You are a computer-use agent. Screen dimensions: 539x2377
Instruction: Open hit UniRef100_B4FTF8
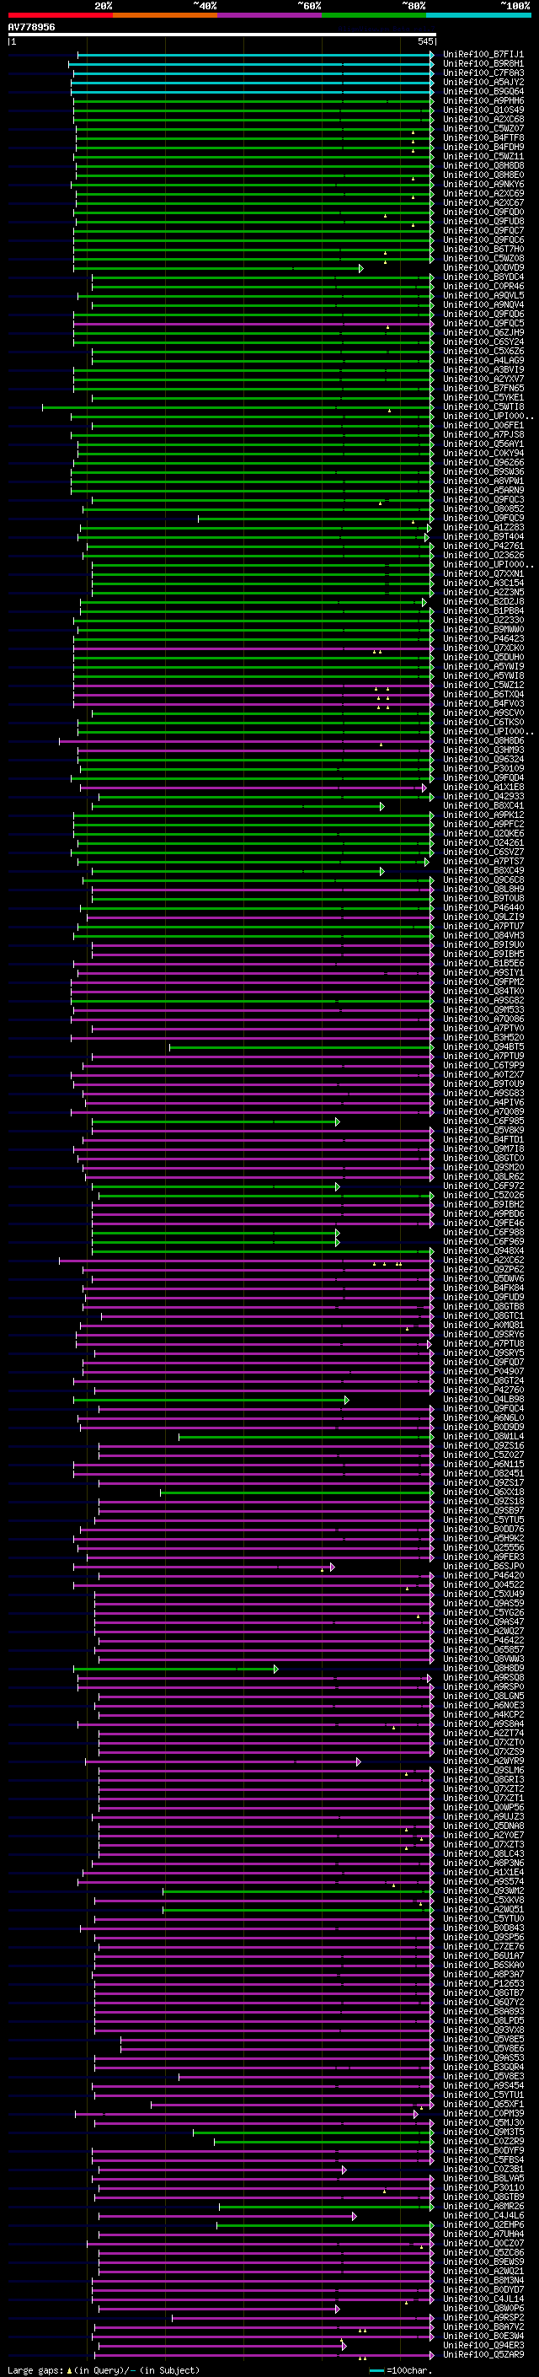tap(483, 137)
